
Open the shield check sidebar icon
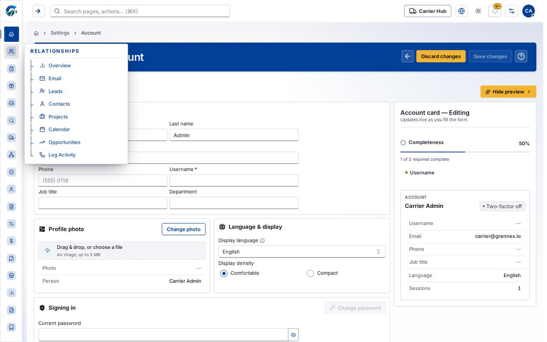coord(12,172)
